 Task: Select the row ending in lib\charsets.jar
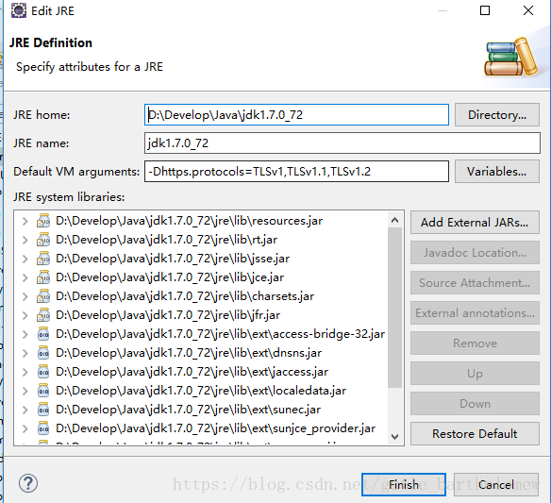point(185,296)
